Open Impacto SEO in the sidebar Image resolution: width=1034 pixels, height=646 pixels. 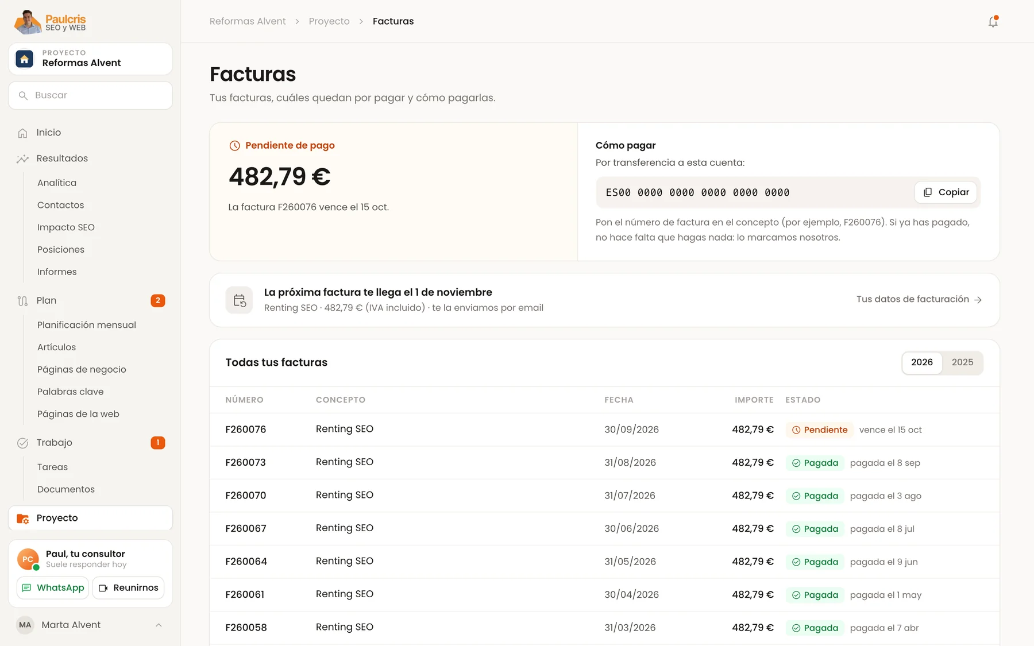[66, 227]
